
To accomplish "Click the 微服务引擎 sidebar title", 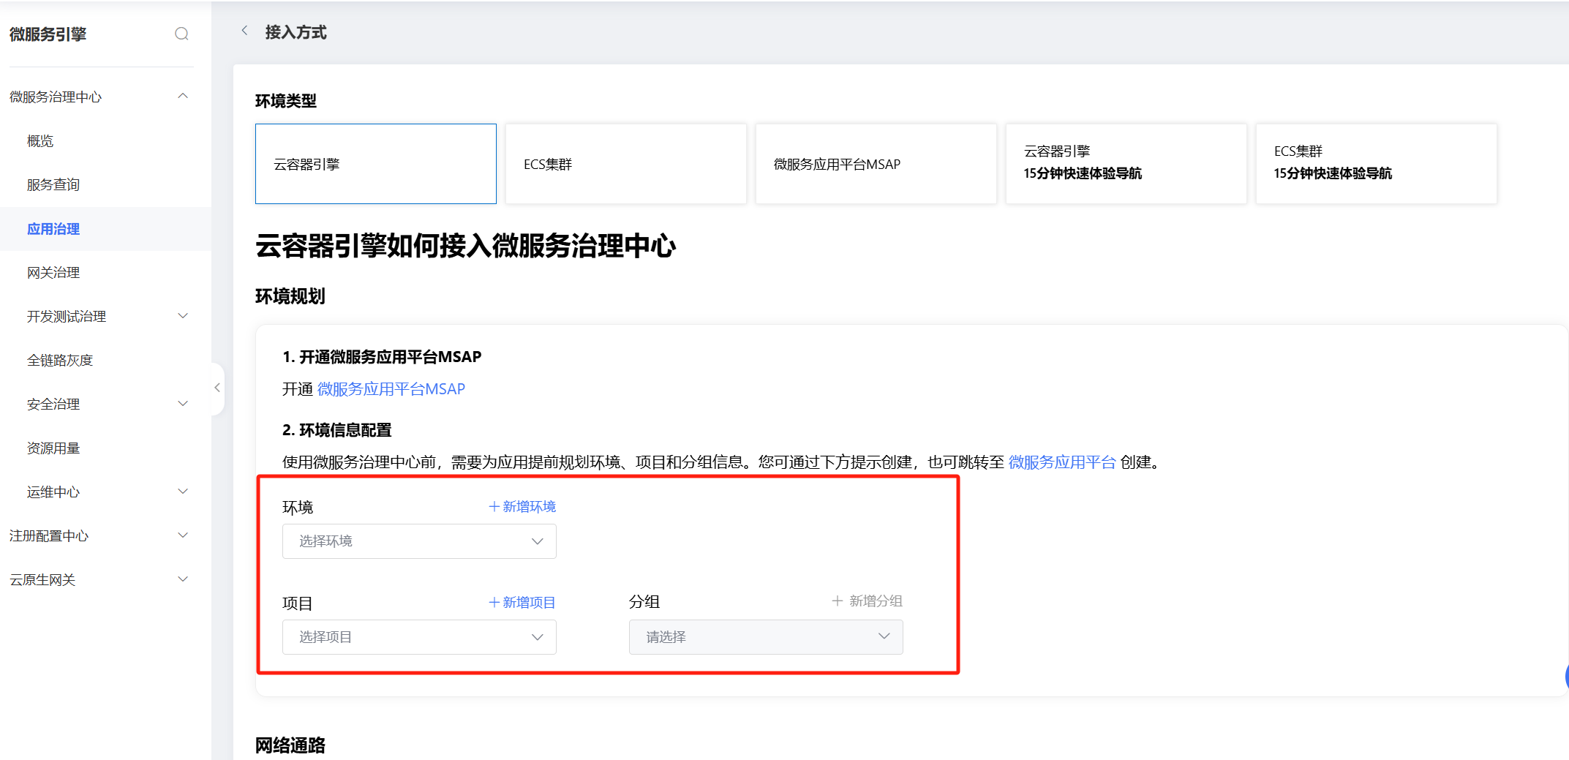I will [48, 34].
